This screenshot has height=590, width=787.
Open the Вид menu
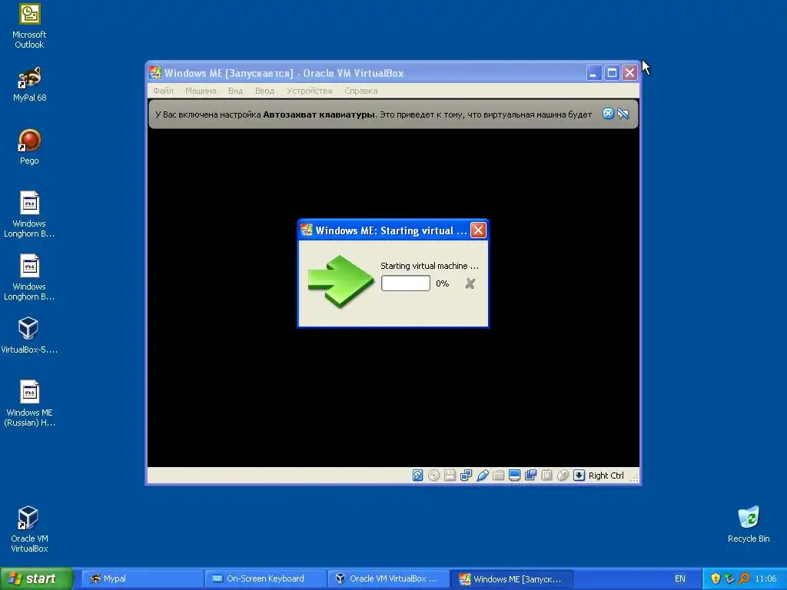(x=235, y=91)
